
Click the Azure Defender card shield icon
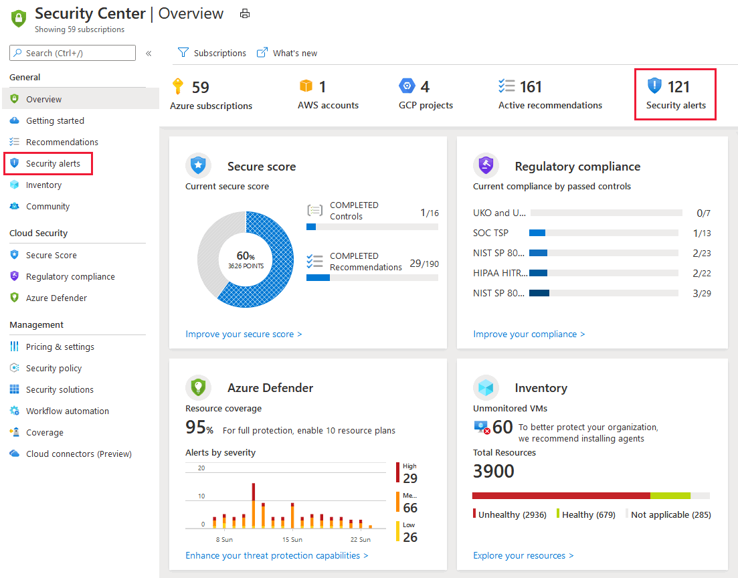[198, 387]
